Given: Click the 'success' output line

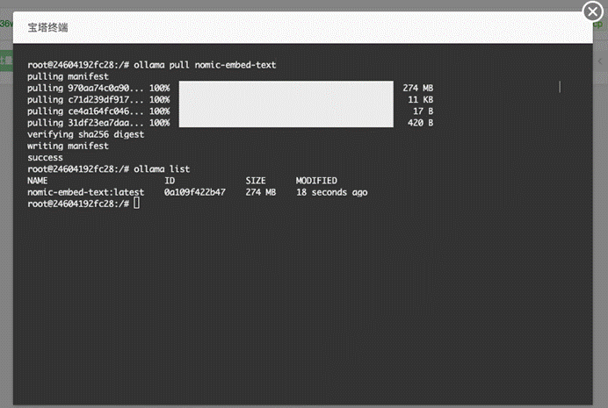Looking at the screenshot, I should coord(45,158).
